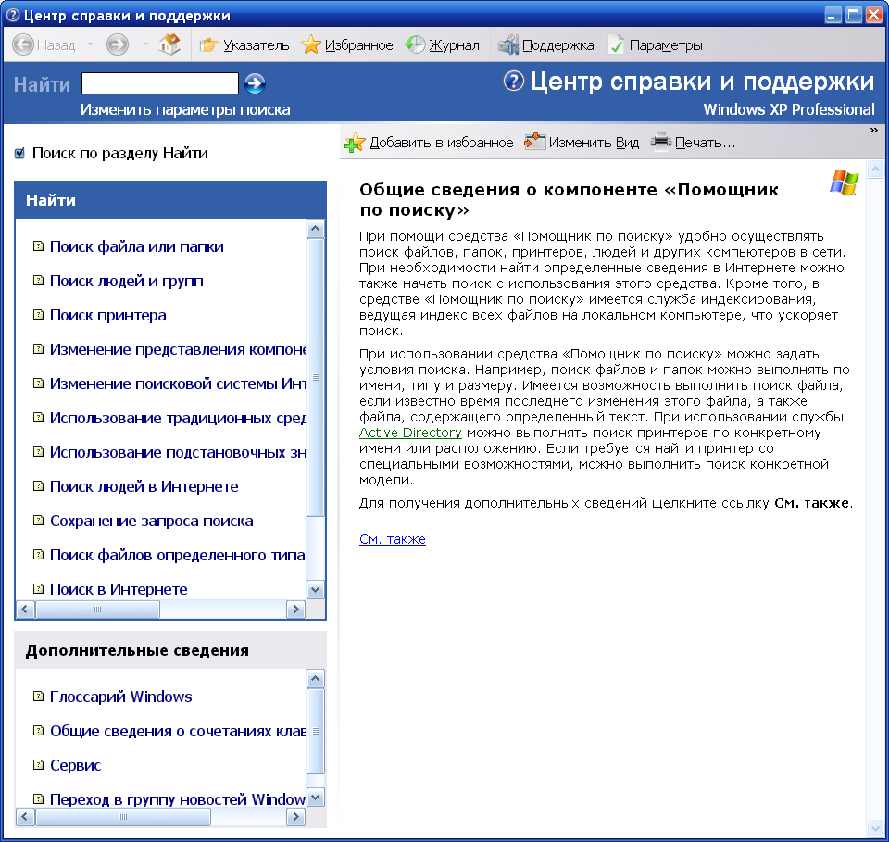The width and height of the screenshot is (889, 842).
Task: Click the Найти list scroll-left arrow
Action: 25,610
